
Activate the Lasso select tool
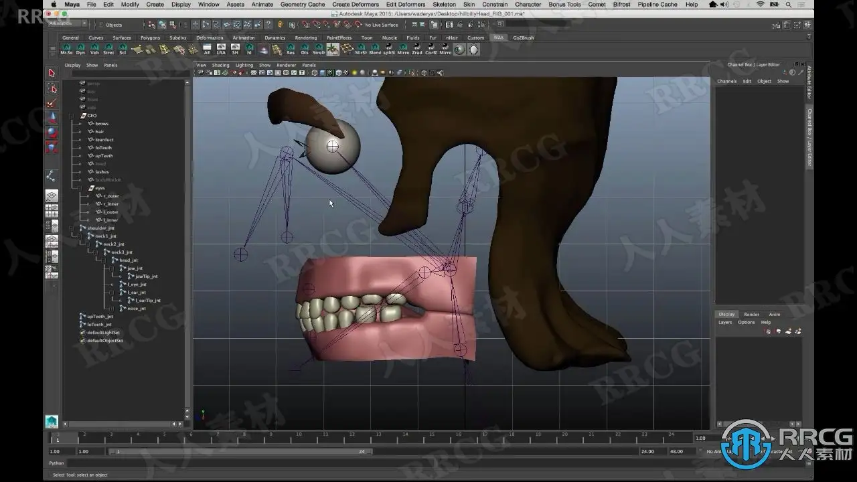tap(52, 88)
